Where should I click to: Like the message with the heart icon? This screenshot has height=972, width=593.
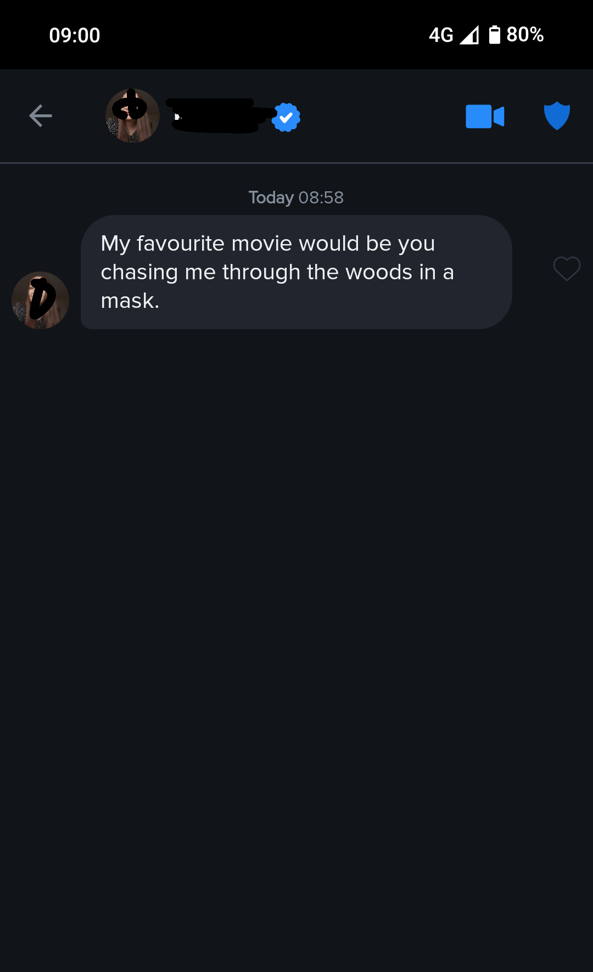567,269
